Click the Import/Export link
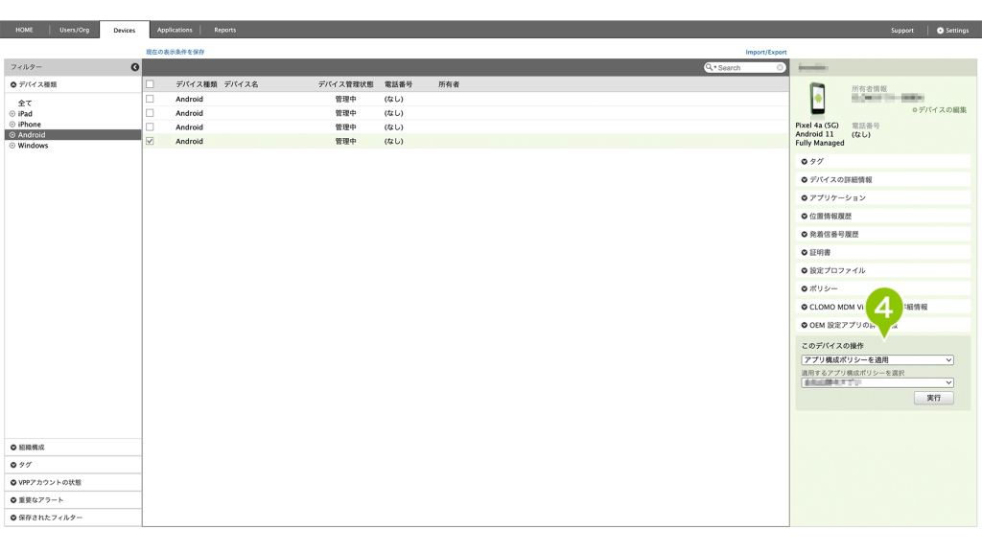 [x=766, y=52]
